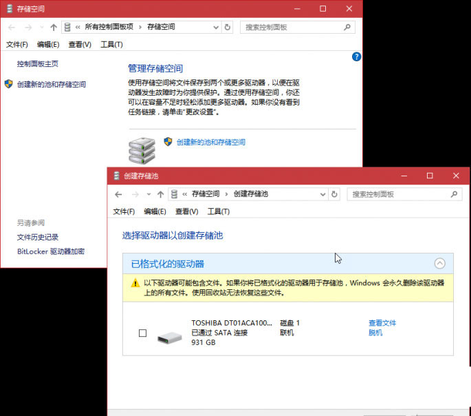Open 控制面板主页 link in sidebar
Image resolution: width=471 pixels, height=416 pixels.
click(38, 63)
